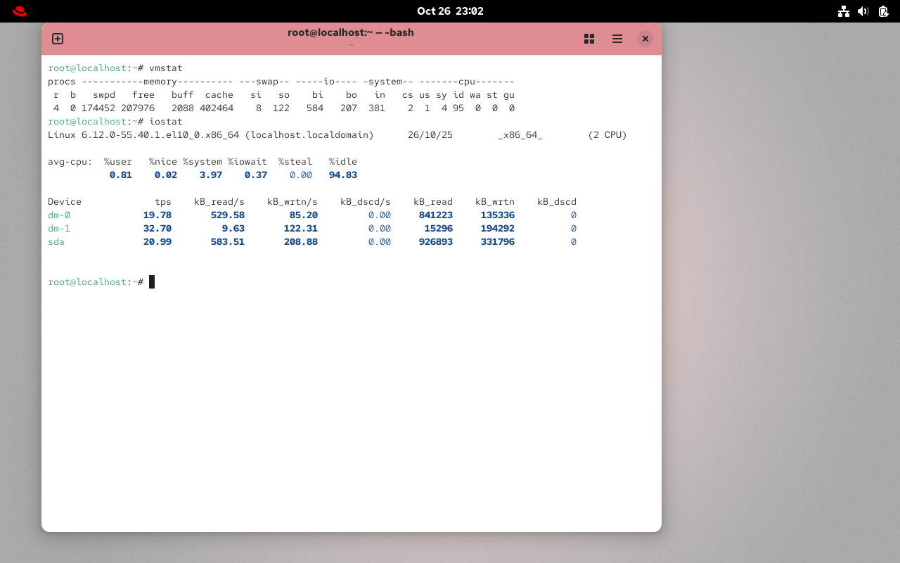Open a new terminal tab with the plus icon
This screenshot has height=563, width=900.
click(x=57, y=39)
